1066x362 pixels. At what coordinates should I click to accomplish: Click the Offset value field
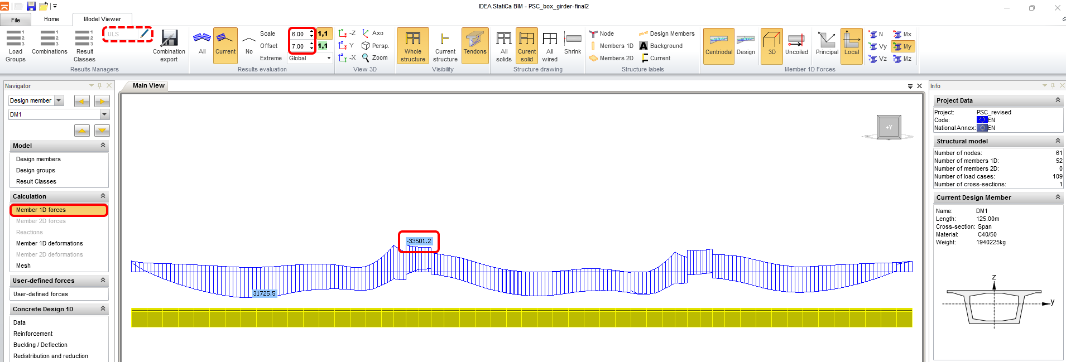click(x=299, y=46)
